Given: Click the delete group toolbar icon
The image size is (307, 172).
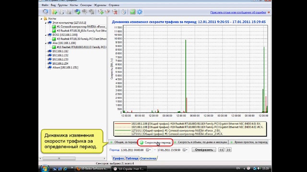Looking at the screenshot, I should [x=69, y=12].
